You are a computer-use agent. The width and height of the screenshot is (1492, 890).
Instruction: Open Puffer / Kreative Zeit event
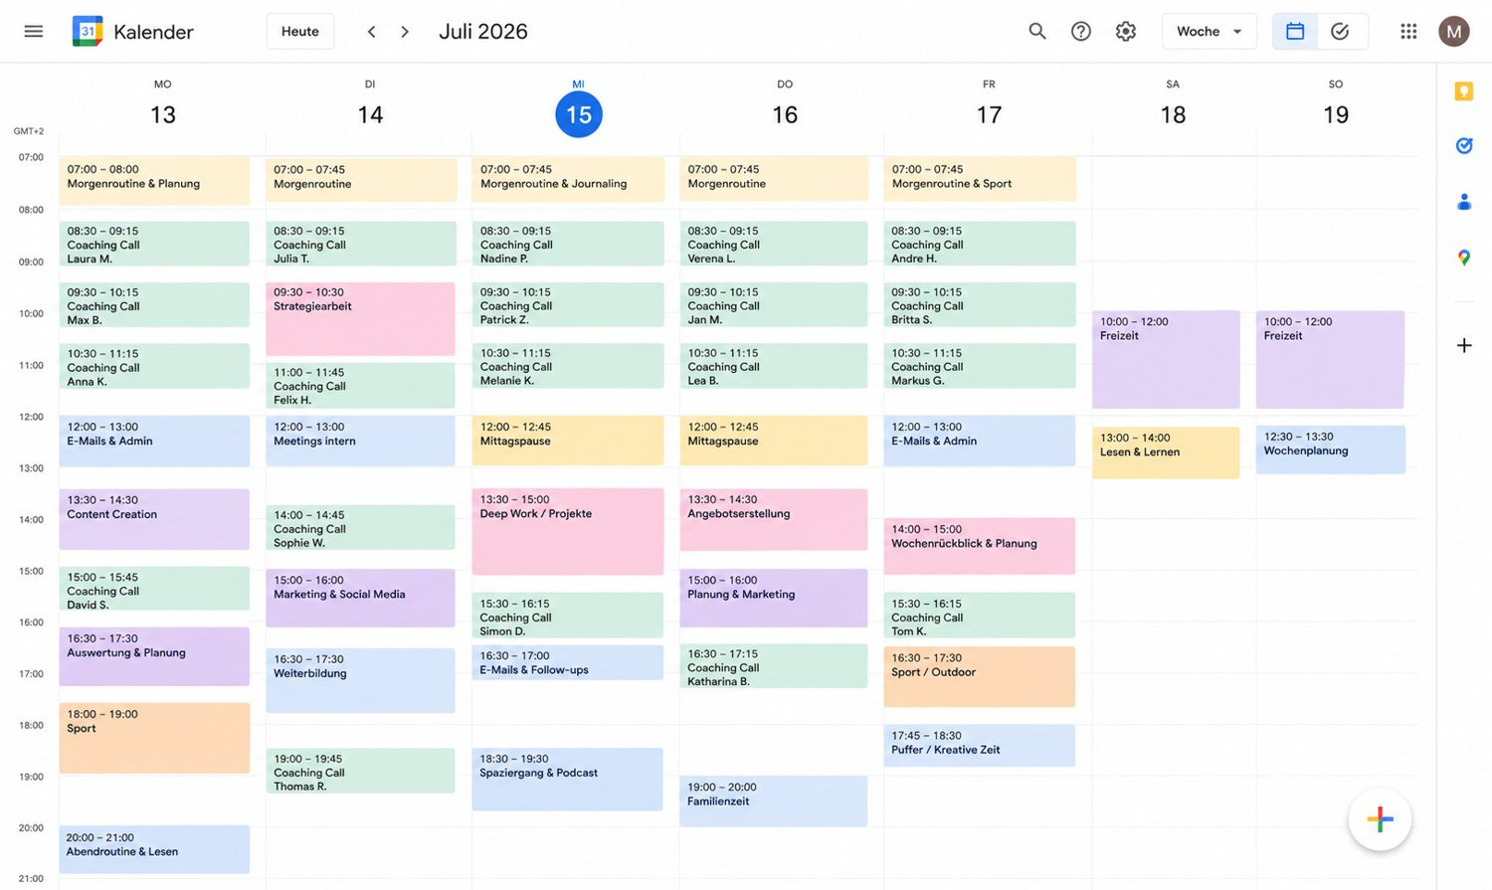980,746
